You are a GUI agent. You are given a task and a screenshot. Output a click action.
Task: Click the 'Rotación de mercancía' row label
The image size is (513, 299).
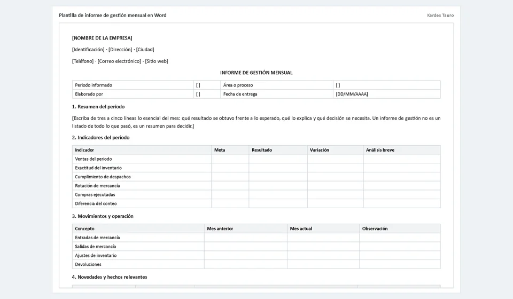(97, 186)
